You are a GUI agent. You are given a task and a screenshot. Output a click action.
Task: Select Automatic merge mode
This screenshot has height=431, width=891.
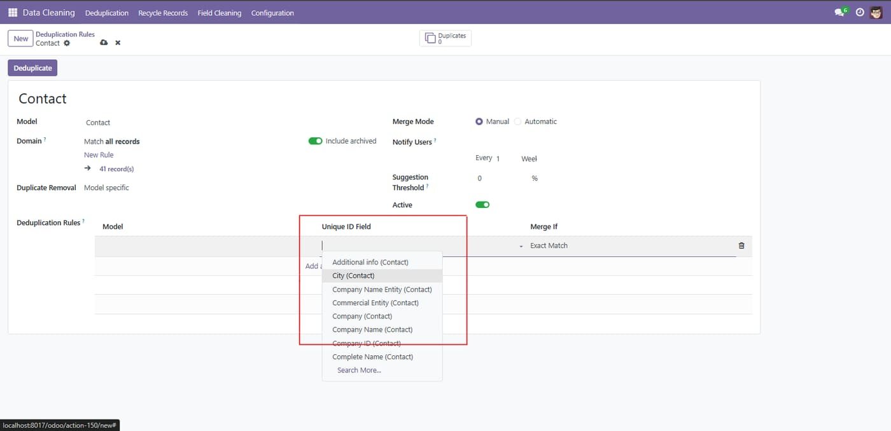(x=517, y=121)
